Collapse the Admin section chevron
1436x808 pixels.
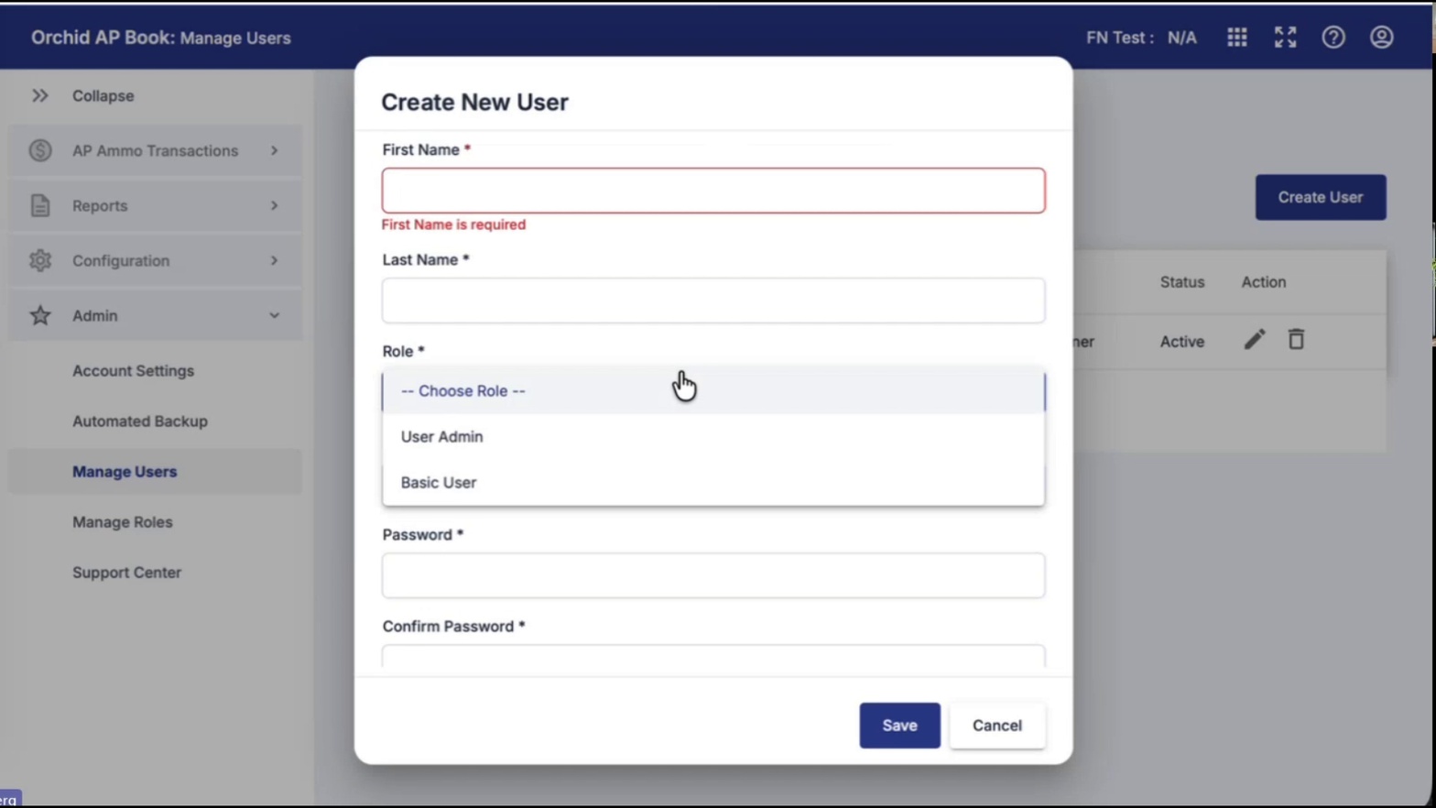pyautogui.click(x=274, y=315)
